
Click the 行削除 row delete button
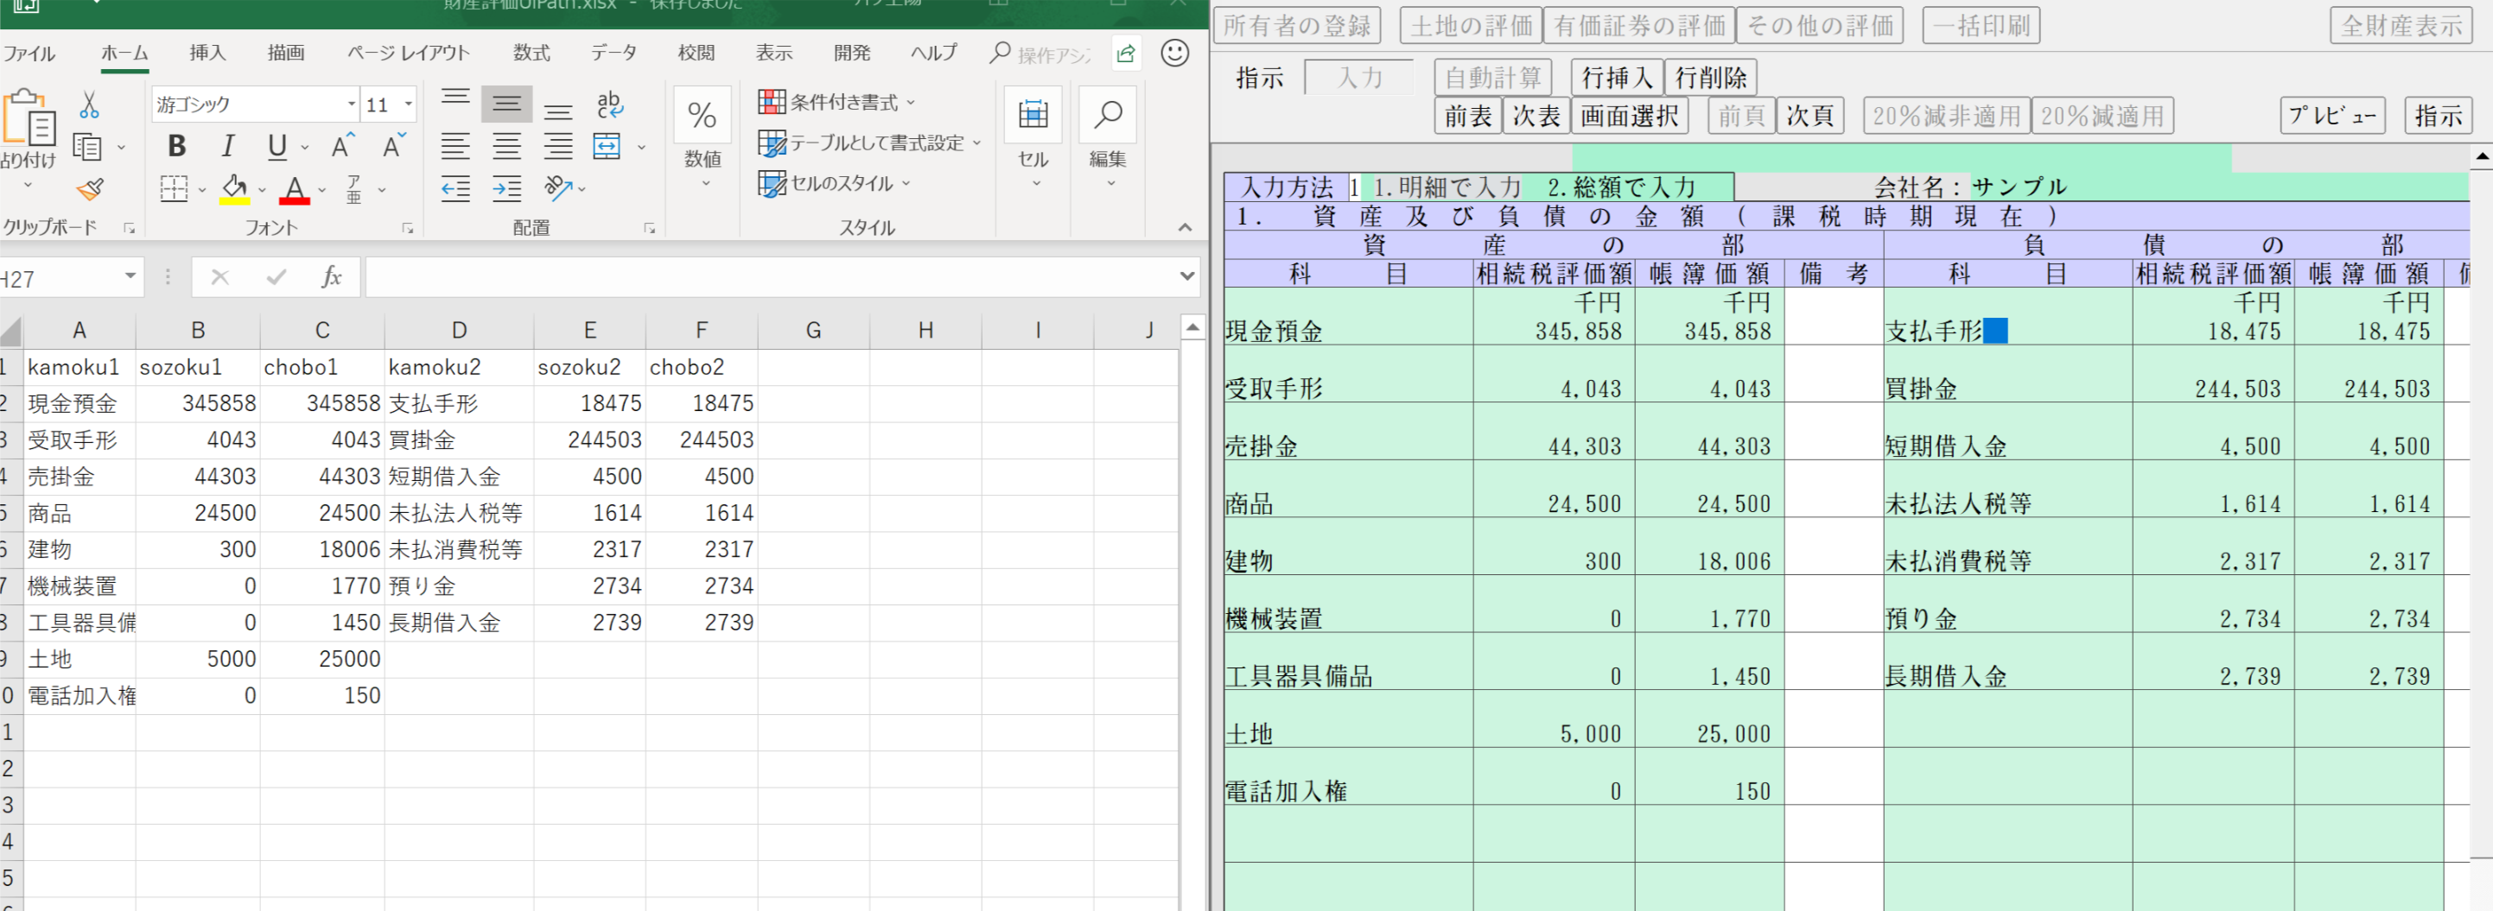(1711, 78)
